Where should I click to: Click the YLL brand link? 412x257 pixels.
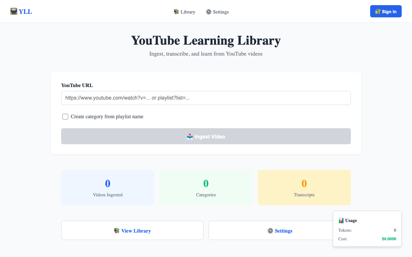click(21, 12)
